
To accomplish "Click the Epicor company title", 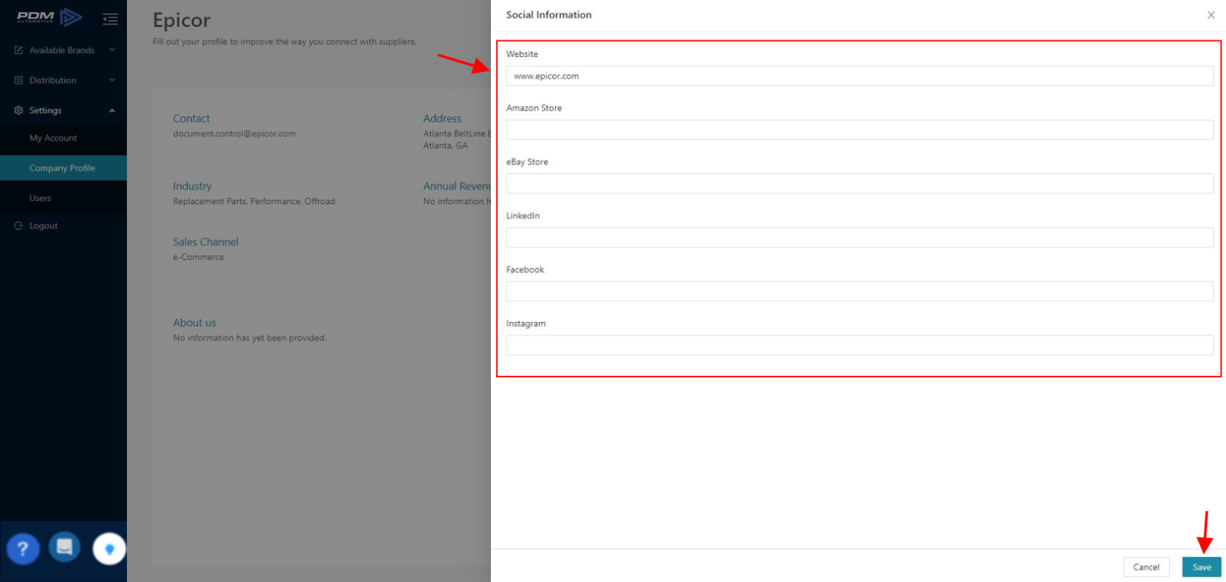I will pos(181,20).
